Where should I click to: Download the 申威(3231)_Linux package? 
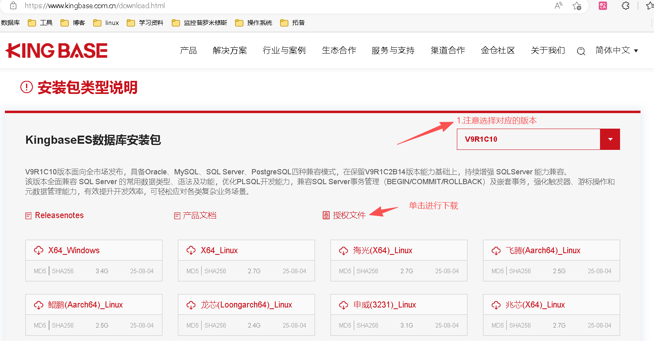385,305
